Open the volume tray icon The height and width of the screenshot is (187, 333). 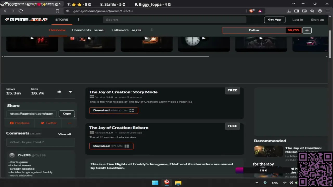(x=291, y=183)
